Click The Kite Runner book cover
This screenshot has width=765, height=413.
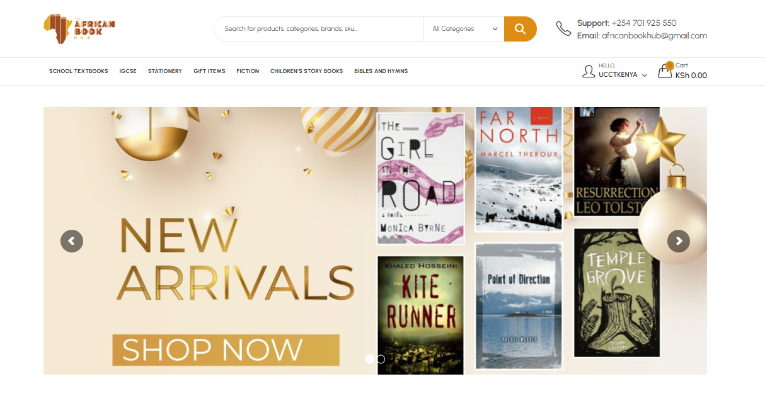(420, 314)
